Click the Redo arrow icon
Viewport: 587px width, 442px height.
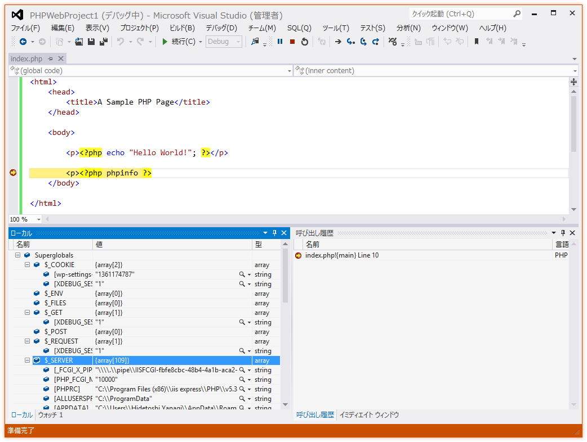140,42
